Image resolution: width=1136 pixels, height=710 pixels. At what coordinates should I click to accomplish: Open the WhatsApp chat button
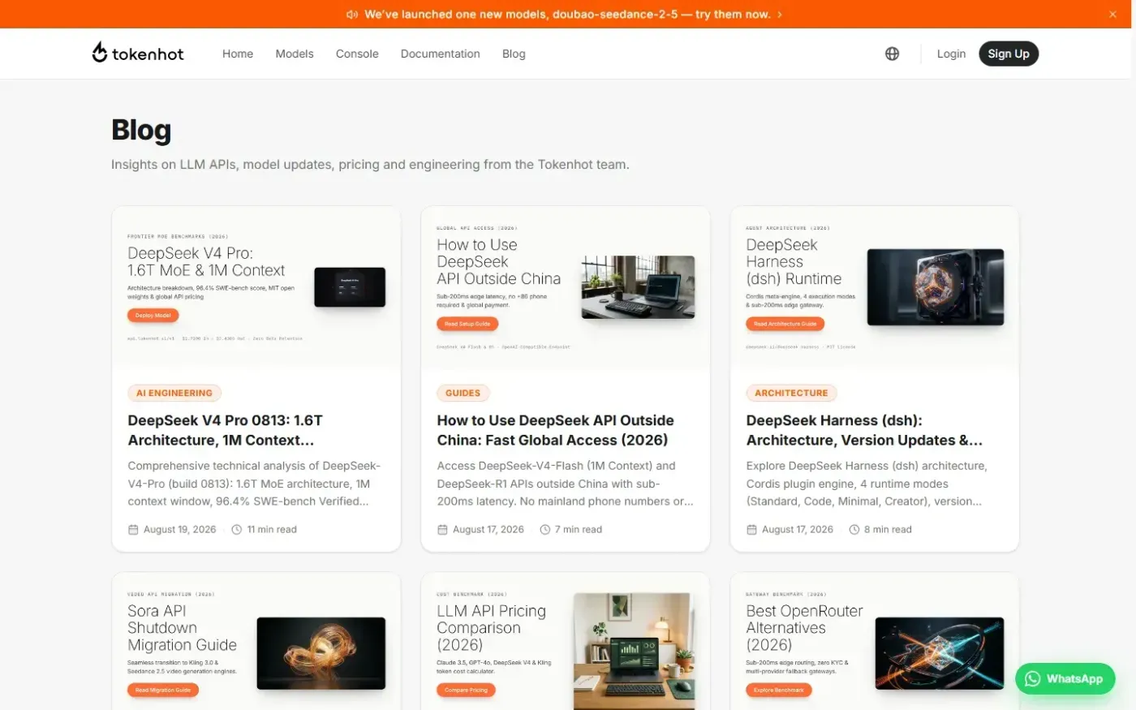[x=1065, y=678]
